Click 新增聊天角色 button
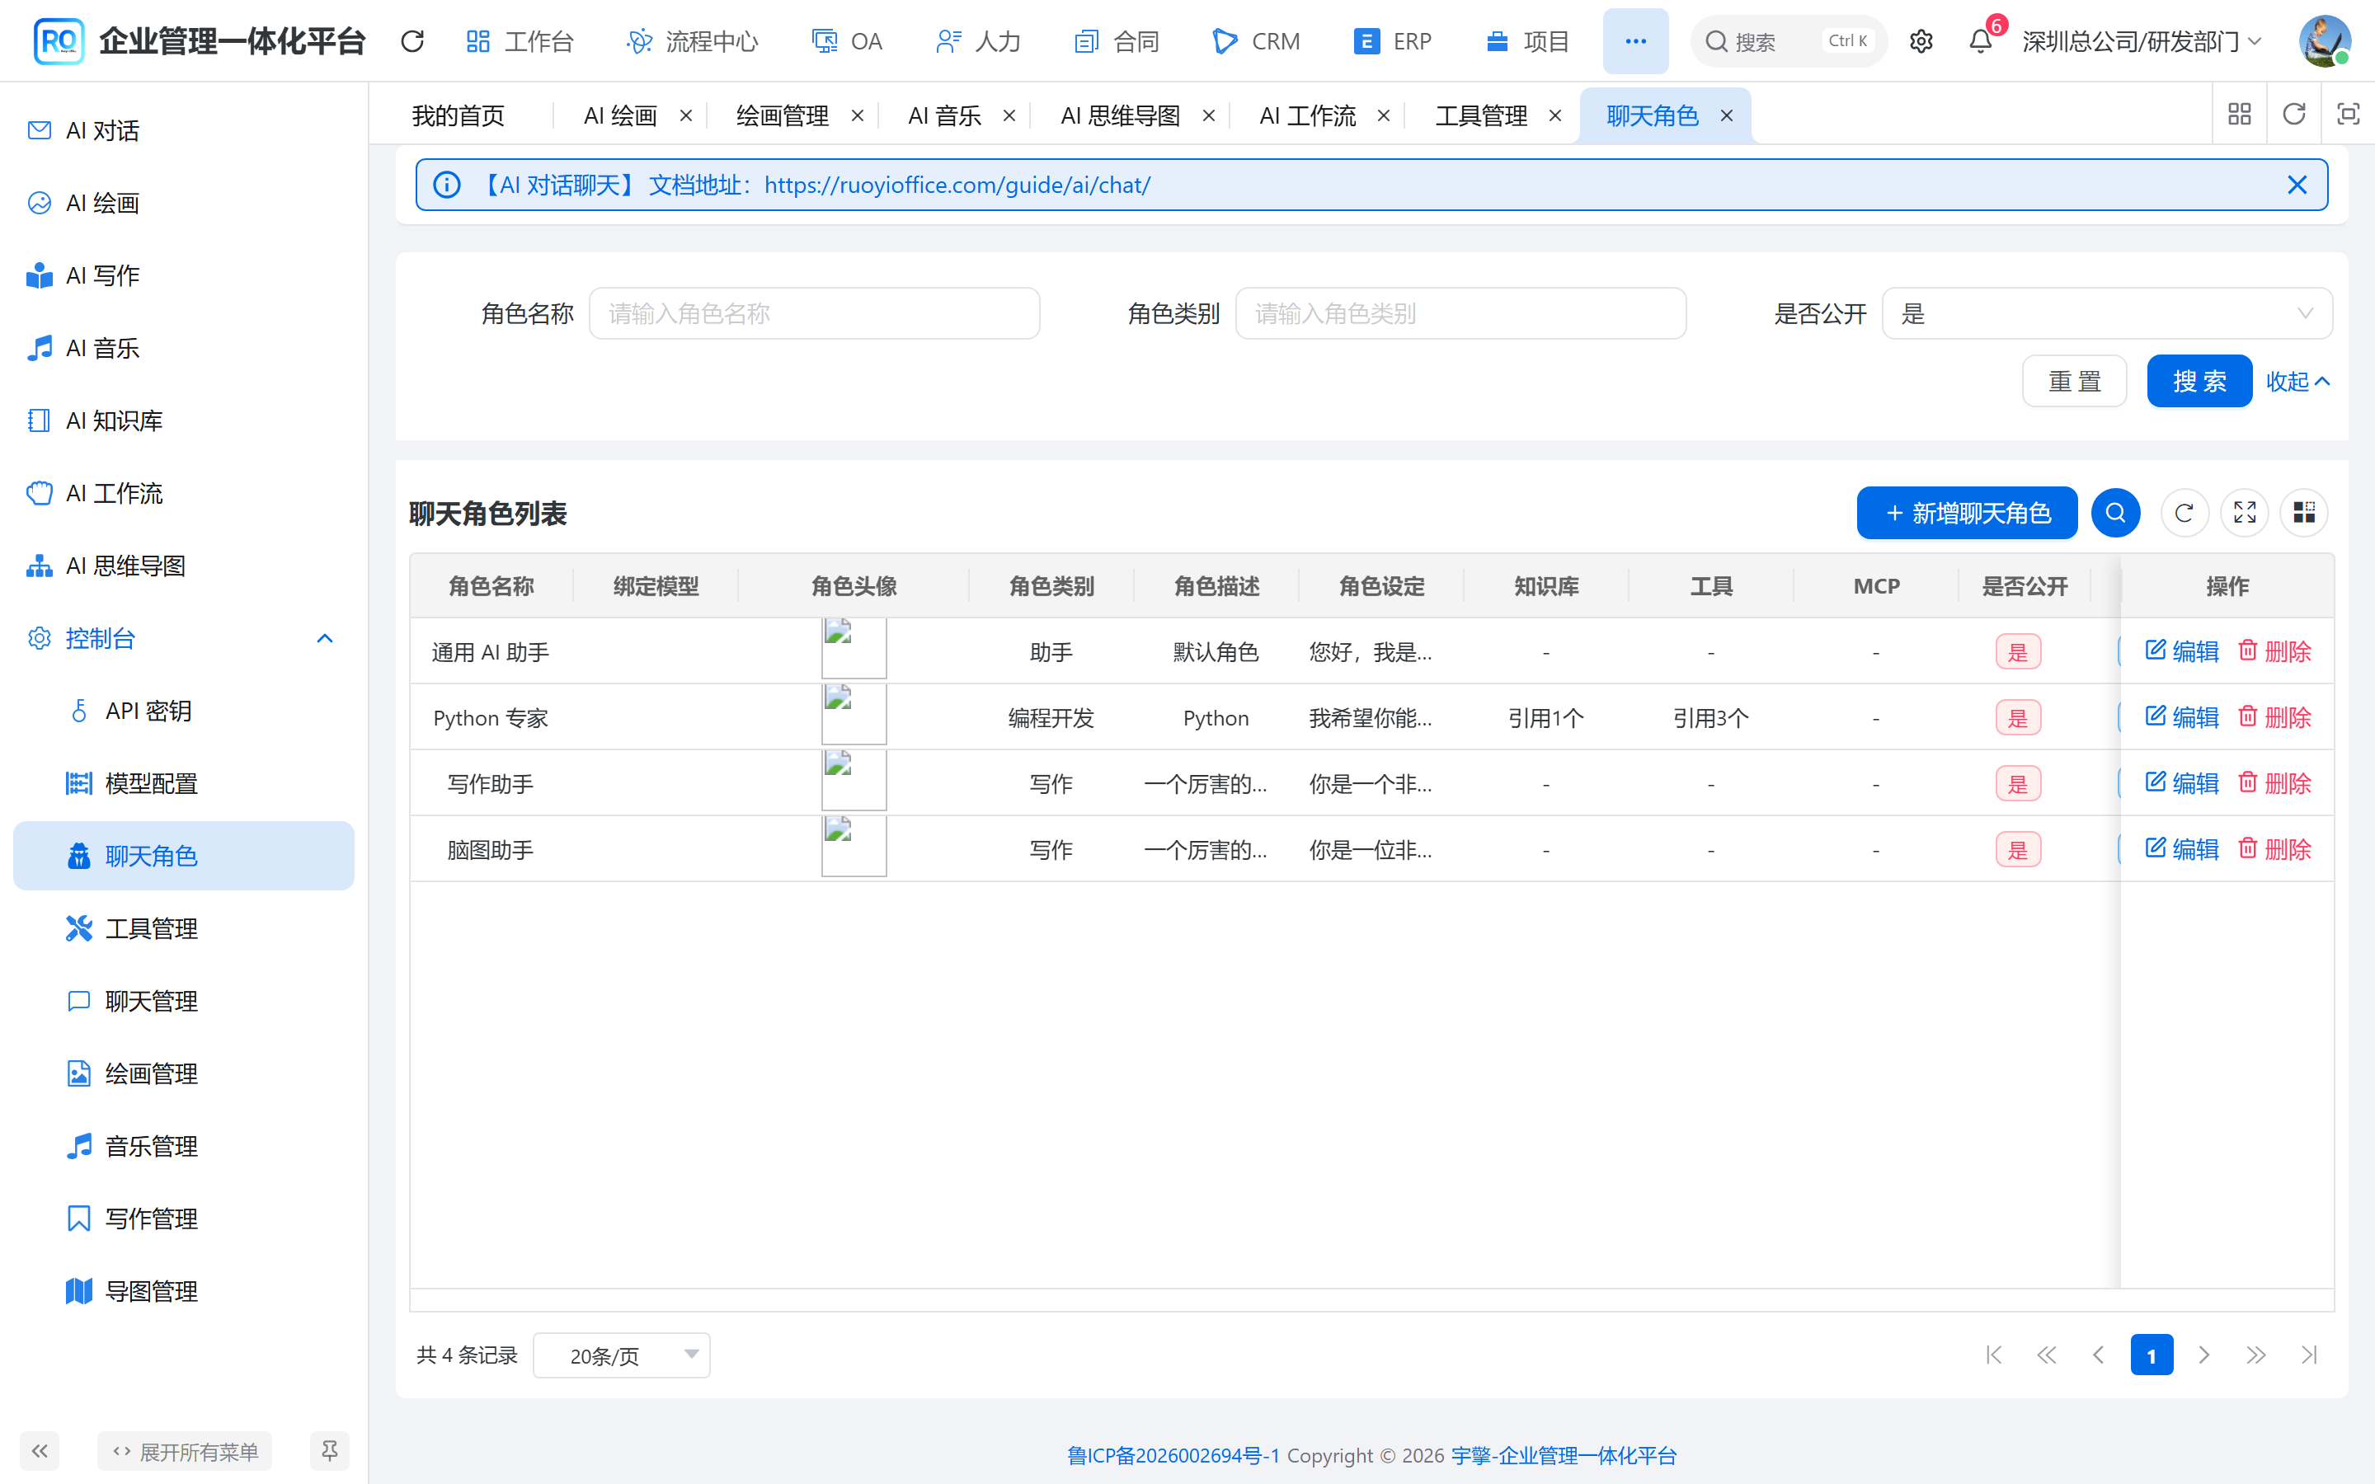The height and width of the screenshot is (1484, 2375). pos(1967,512)
